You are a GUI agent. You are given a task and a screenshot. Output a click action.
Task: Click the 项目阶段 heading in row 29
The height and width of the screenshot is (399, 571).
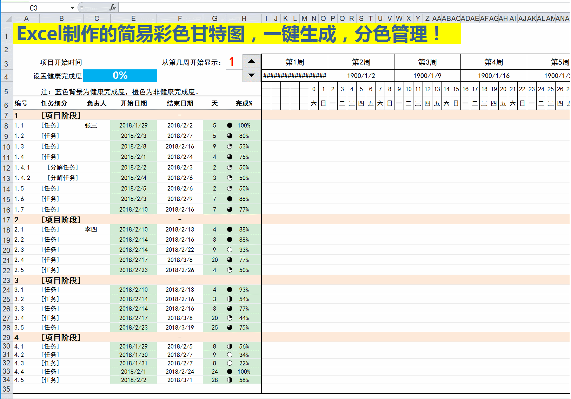[61, 337]
